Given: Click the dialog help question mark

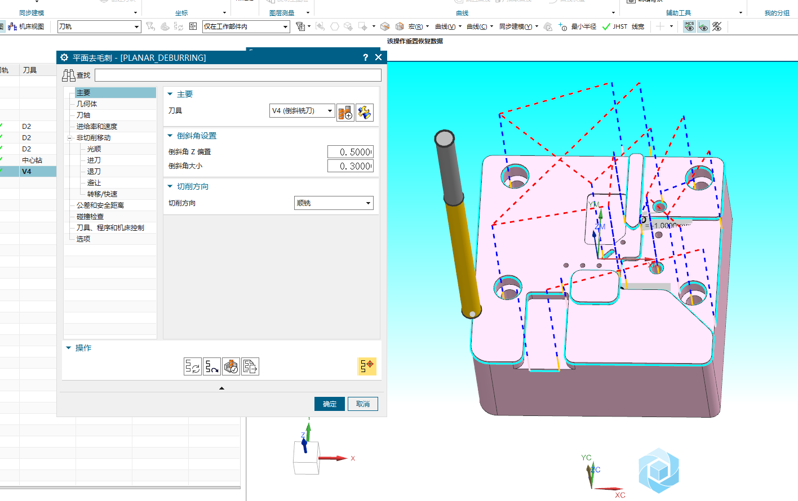Looking at the screenshot, I should 365,57.
